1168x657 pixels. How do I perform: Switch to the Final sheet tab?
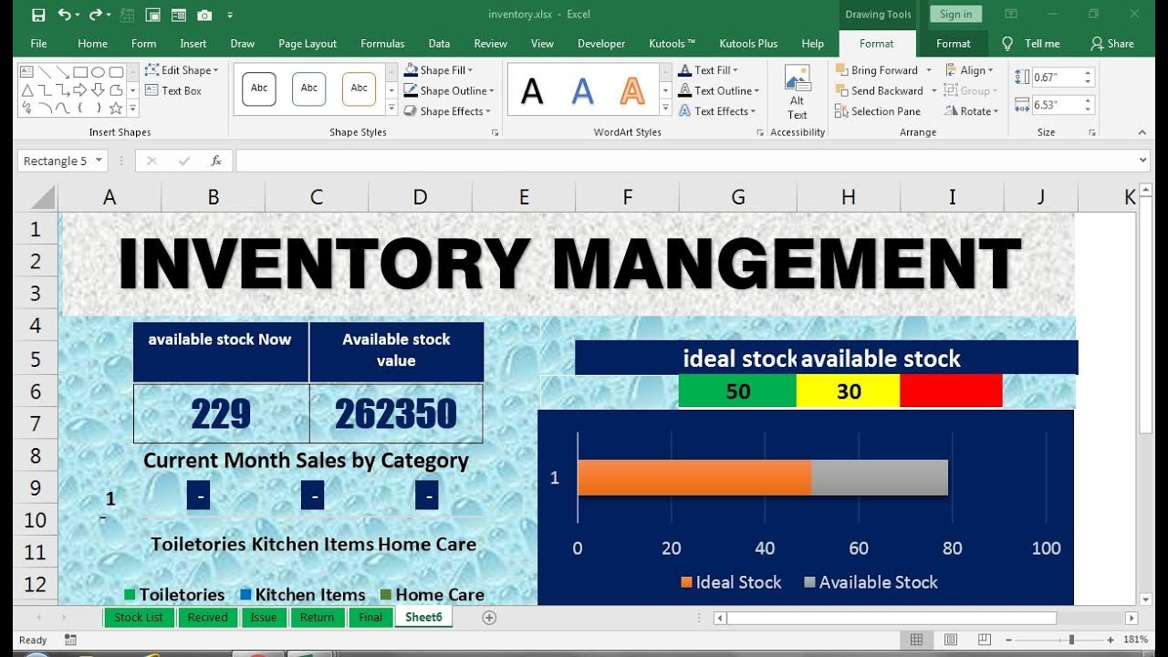coord(370,618)
